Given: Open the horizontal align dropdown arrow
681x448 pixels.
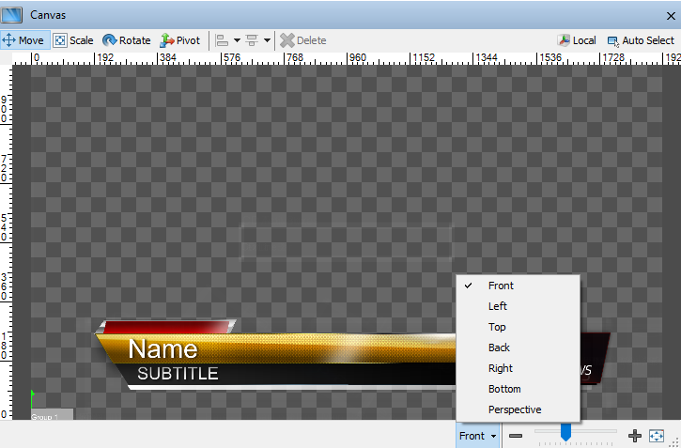Looking at the screenshot, I should point(237,40).
